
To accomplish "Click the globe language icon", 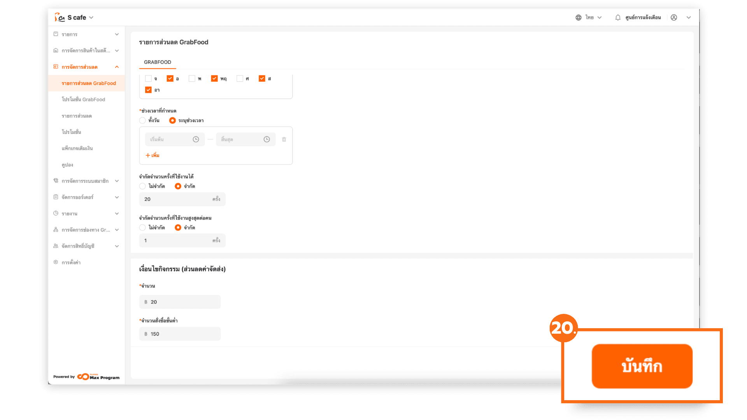I will (x=579, y=17).
